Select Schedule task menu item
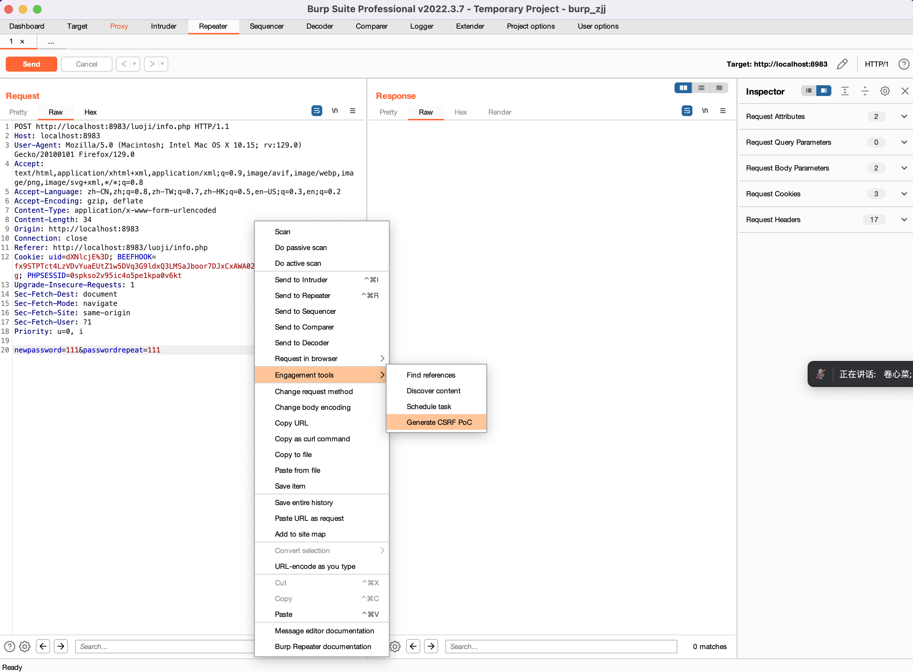913x672 pixels. coord(436,407)
